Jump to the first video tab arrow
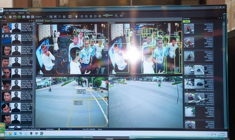The image size is (235, 140). (37, 21)
